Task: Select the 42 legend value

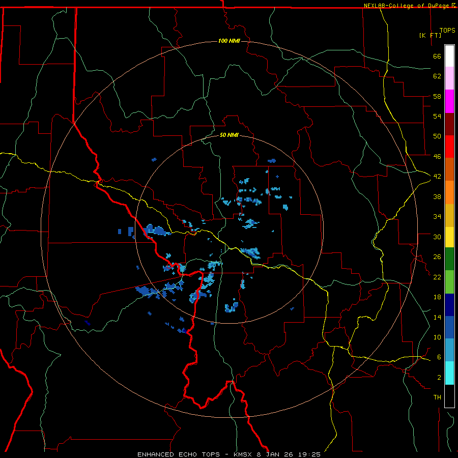Action: pos(437,177)
